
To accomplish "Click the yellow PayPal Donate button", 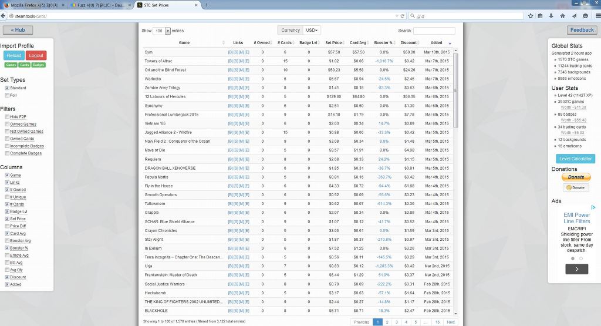I will pyautogui.click(x=576, y=177).
